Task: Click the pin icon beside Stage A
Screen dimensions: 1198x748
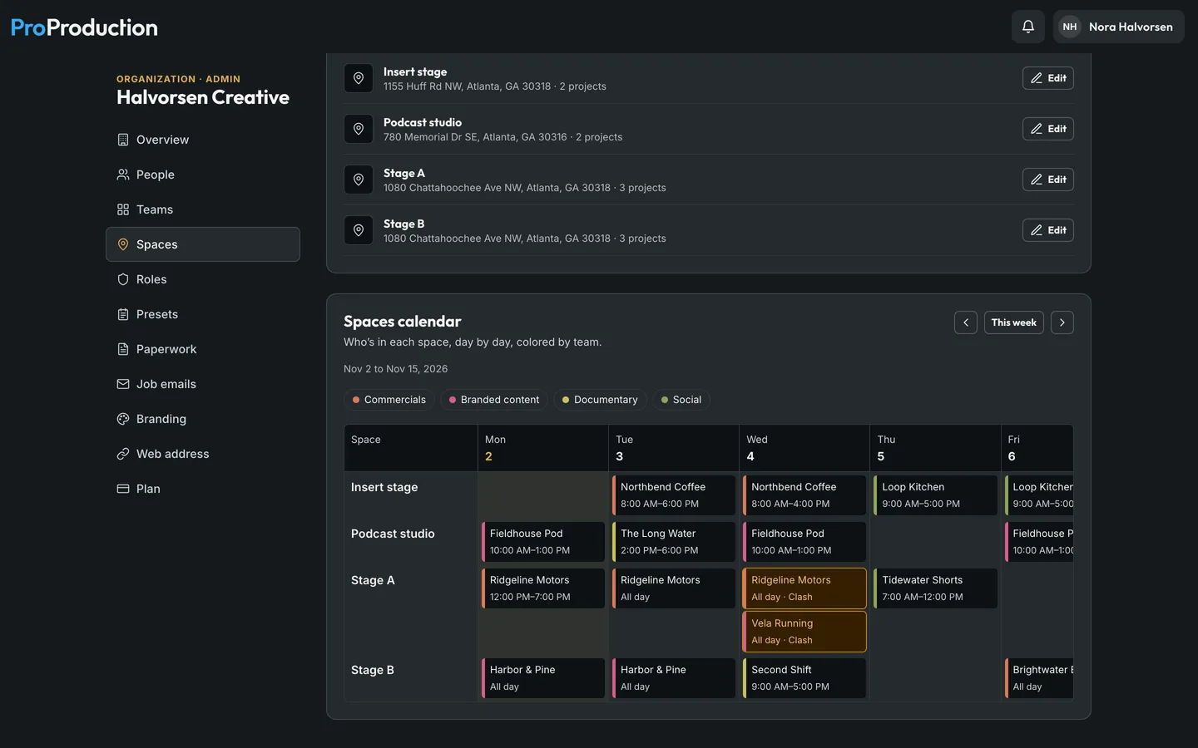Action: tap(359, 180)
